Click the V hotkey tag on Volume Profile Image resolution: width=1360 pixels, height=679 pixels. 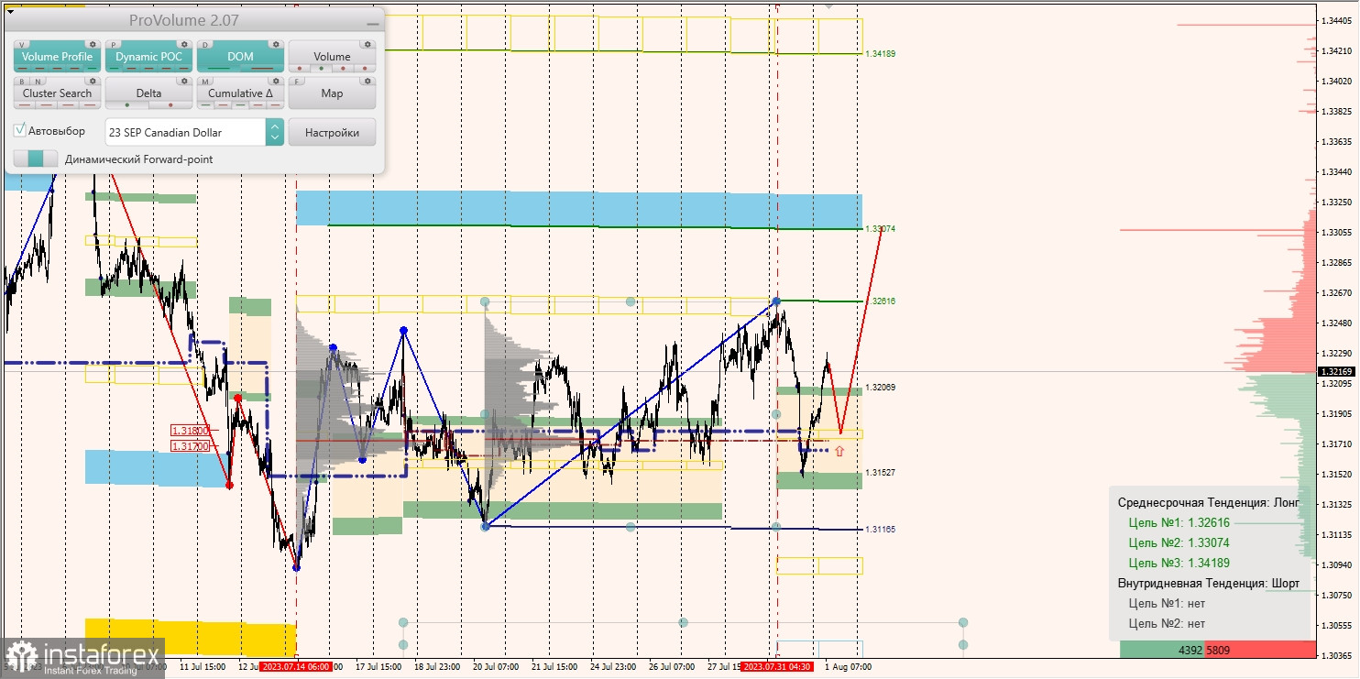pyautogui.click(x=22, y=45)
